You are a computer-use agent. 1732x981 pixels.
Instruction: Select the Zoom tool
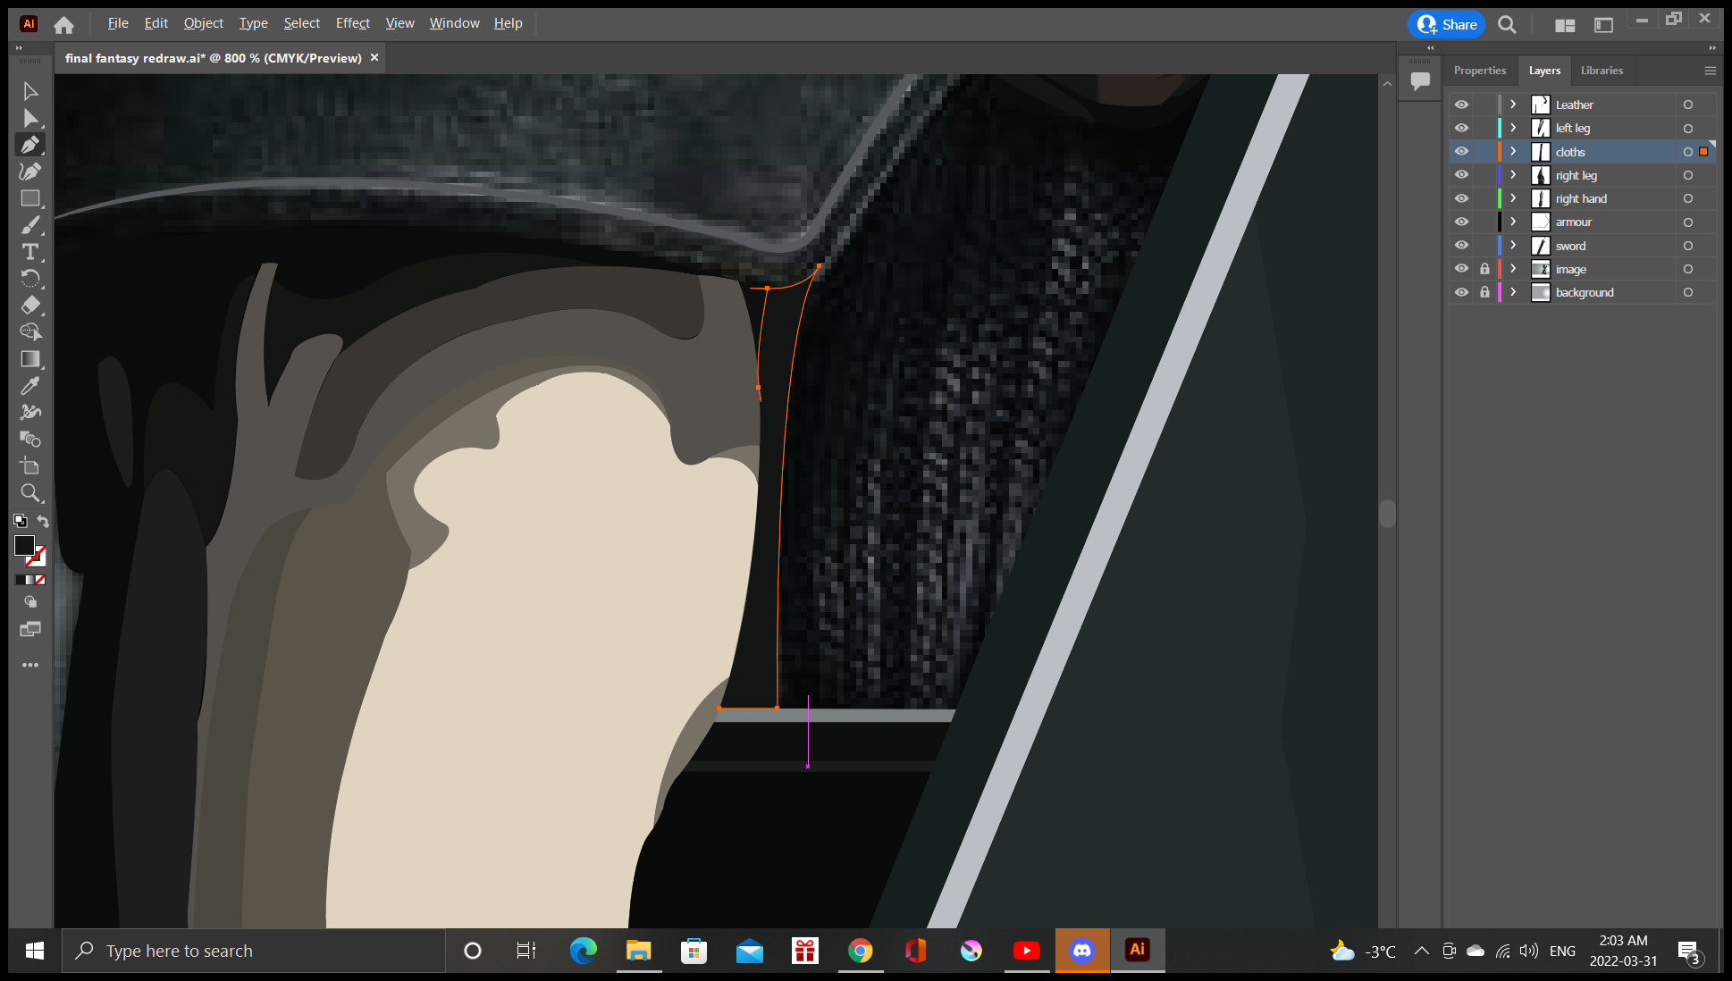(x=30, y=492)
